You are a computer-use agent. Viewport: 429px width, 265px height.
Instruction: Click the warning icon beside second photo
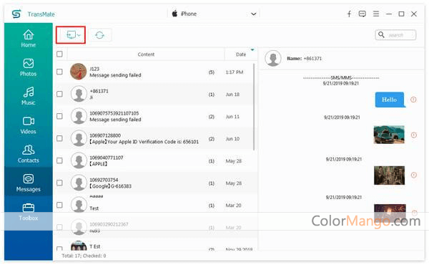(414, 175)
